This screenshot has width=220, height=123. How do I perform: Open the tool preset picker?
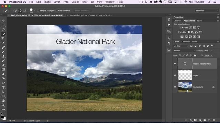click(6, 11)
